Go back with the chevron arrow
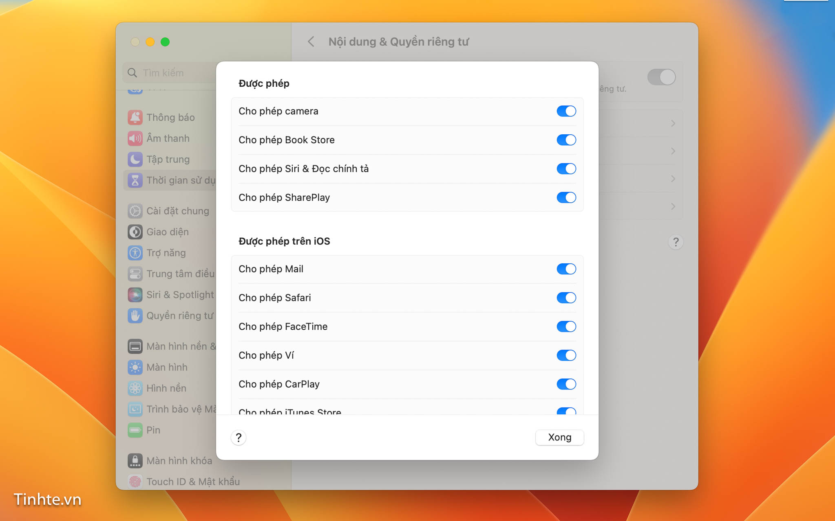This screenshot has width=835, height=521. (311, 42)
